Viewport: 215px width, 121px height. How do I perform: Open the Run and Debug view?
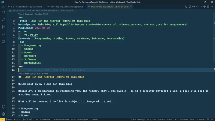(3, 34)
